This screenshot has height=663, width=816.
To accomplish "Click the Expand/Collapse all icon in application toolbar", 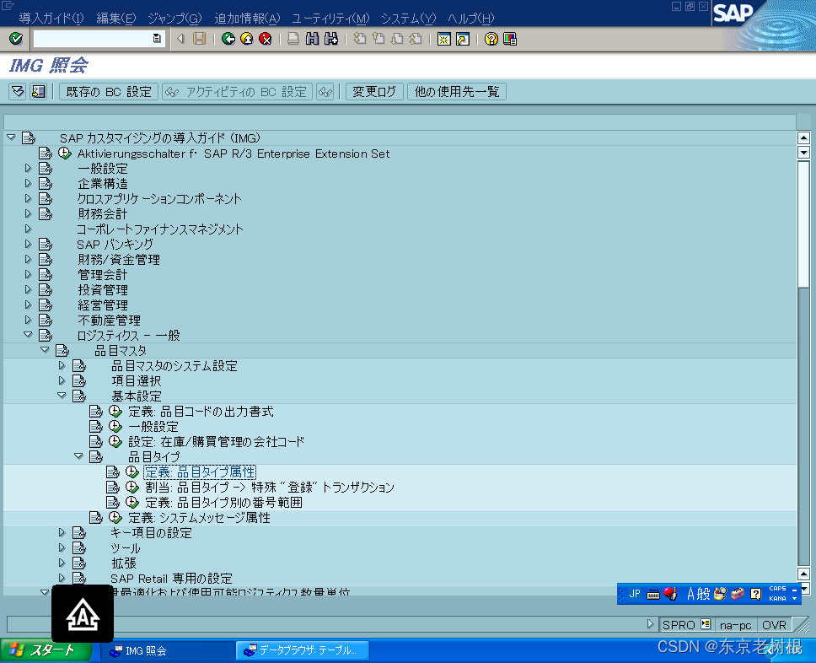I will click(19, 92).
